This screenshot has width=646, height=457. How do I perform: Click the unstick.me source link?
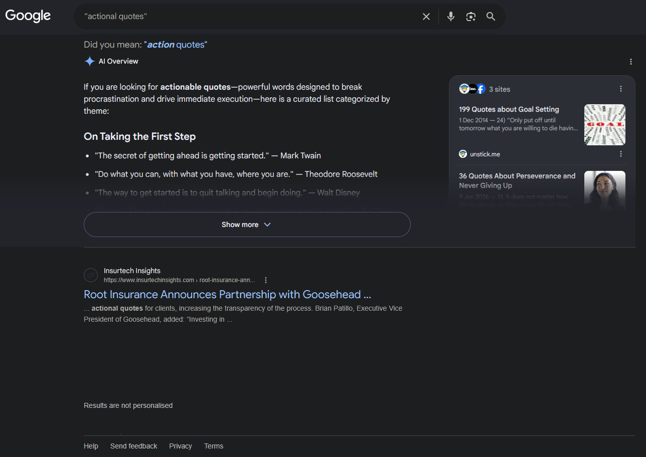[x=485, y=154]
